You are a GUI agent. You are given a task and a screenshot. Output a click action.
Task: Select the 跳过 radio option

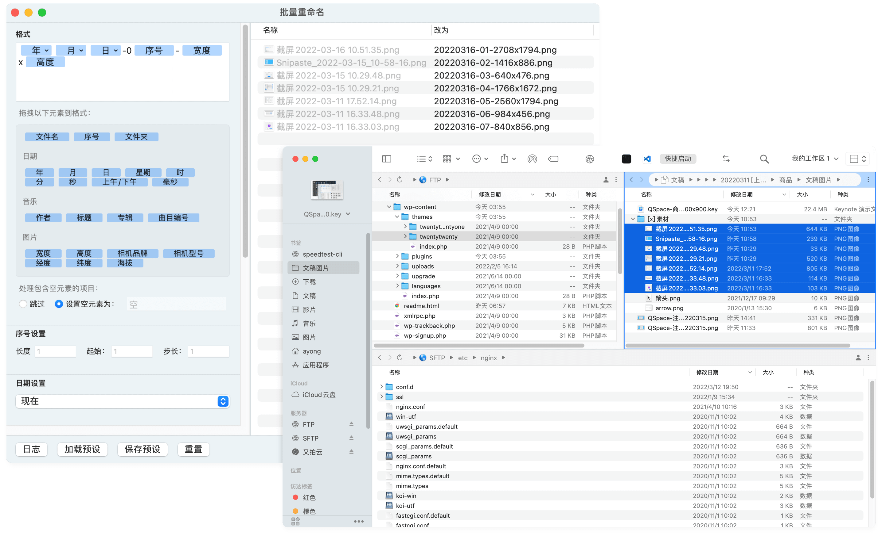coord(23,304)
